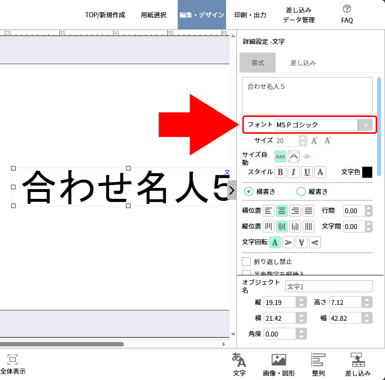This screenshot has width=385, height=380.
Task: Go to 用紙選択 tab
Action: (154, 15)
